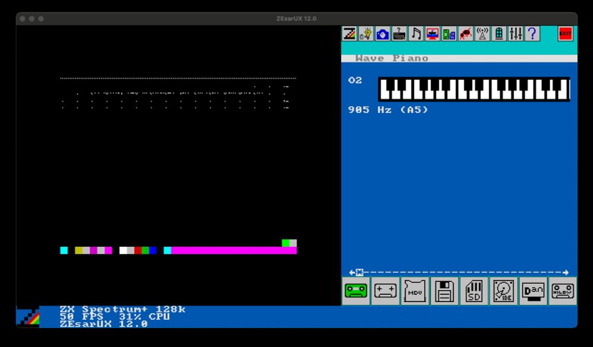Viewport: 593px width, 347px height.
Task: Click the Dan cartridge icon
Action: (533, 291)
